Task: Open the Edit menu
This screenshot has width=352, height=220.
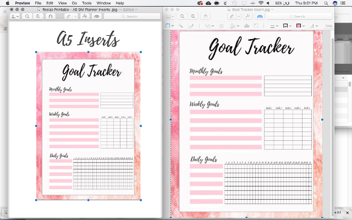Action: click(x=50, y=3)
